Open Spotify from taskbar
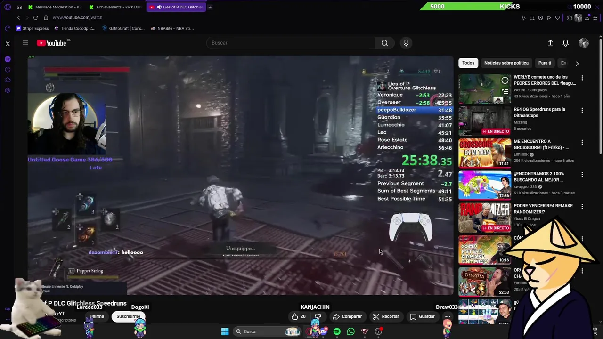The height and width of the screenshot is (339, 603). coord(337,331)
